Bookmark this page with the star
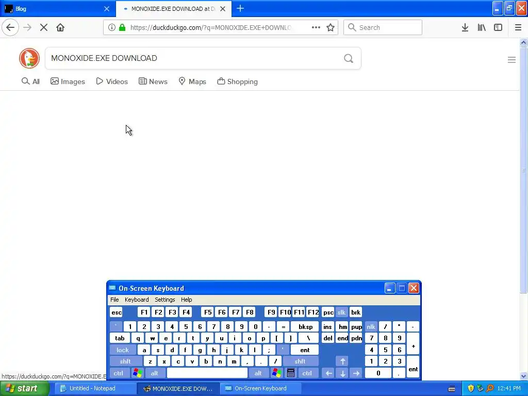Viewport: 528px width, 396px height. [331, 27]
